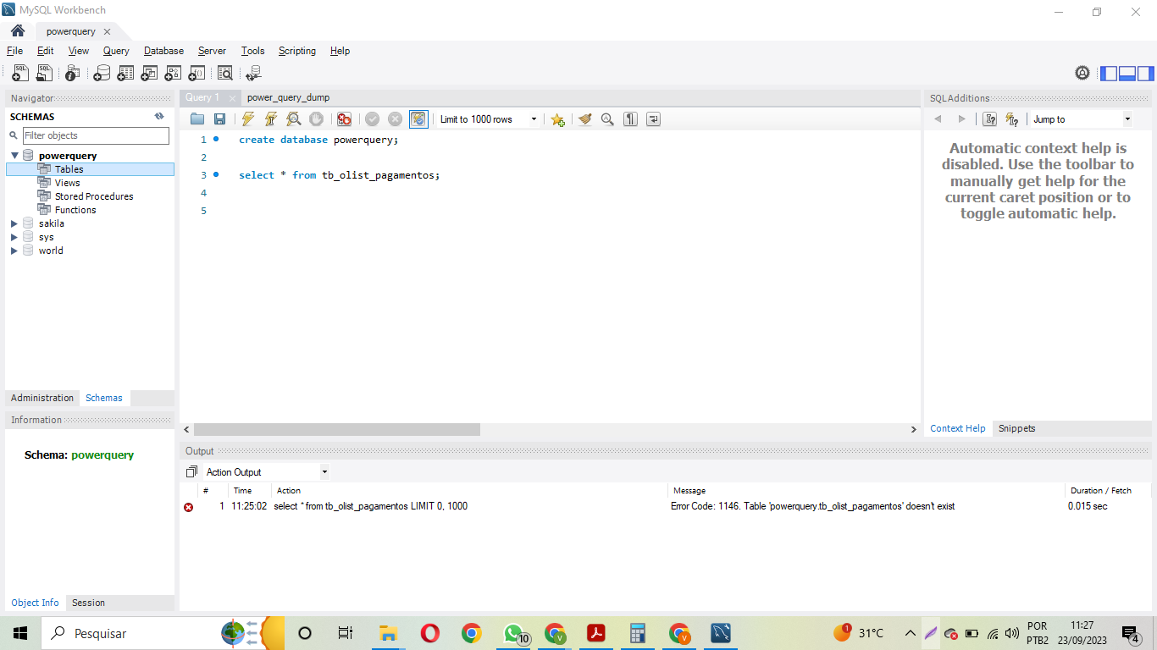Toggle the left sidebar panel visibility
The height and width of the screenshot is (650, 1157).
(1109, 74)
